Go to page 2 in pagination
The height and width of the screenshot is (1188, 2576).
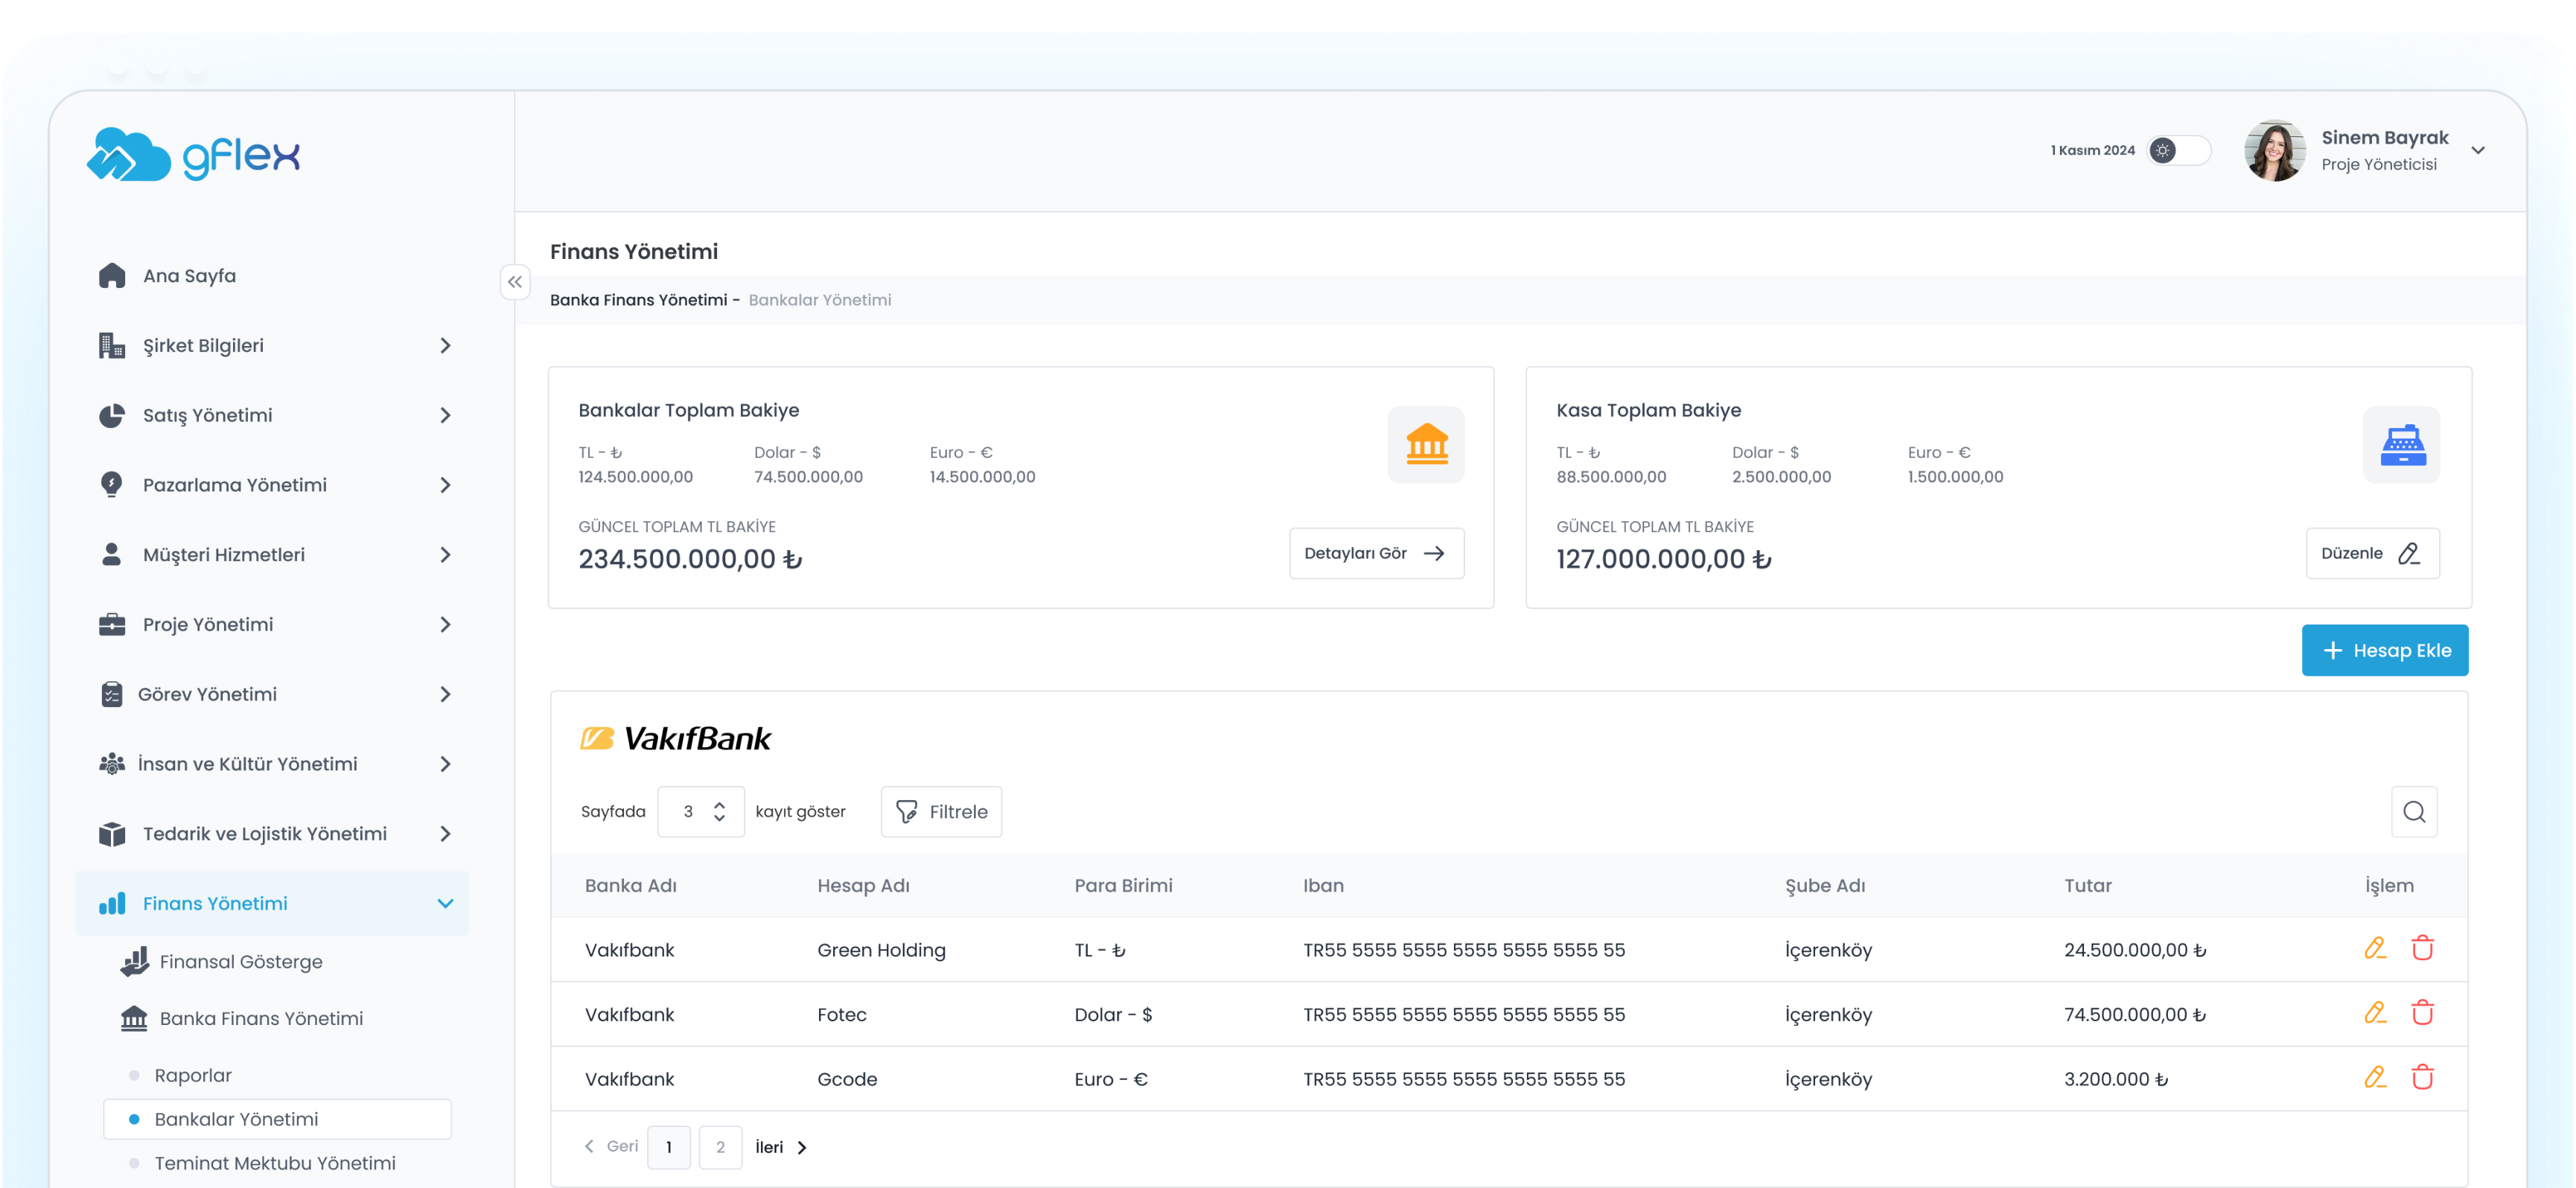[x=719, y=1147]
